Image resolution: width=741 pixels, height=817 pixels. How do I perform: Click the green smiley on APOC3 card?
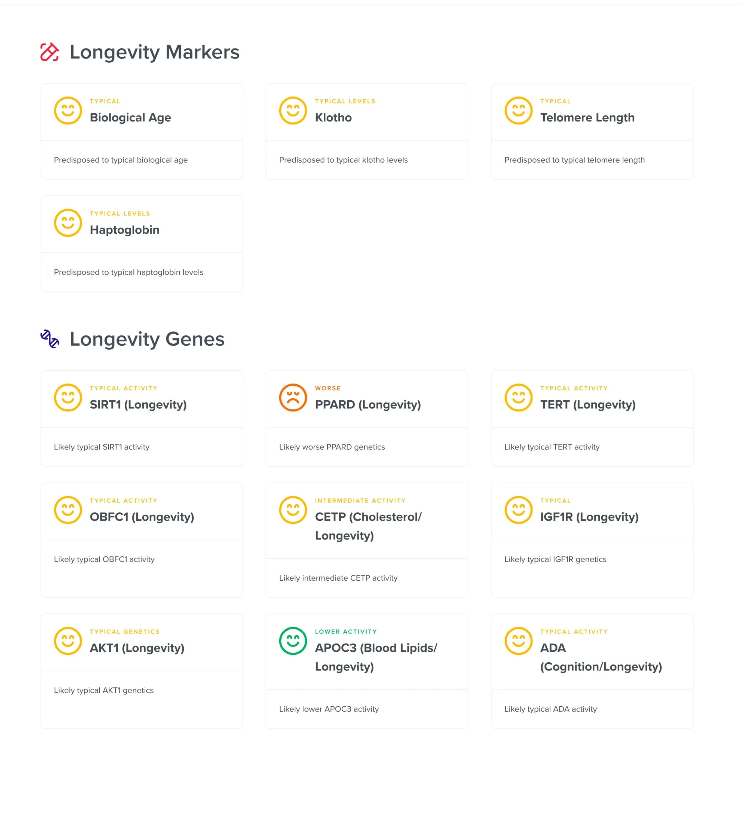pyautogui.click(x=293, y=641)
